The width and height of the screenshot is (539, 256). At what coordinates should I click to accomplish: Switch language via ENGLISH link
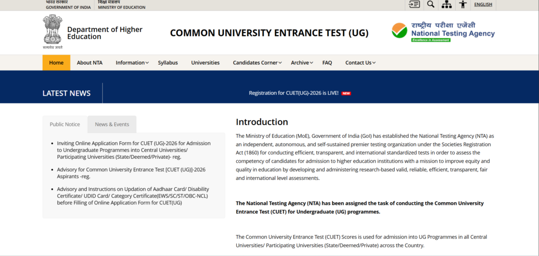click(483, 4)
